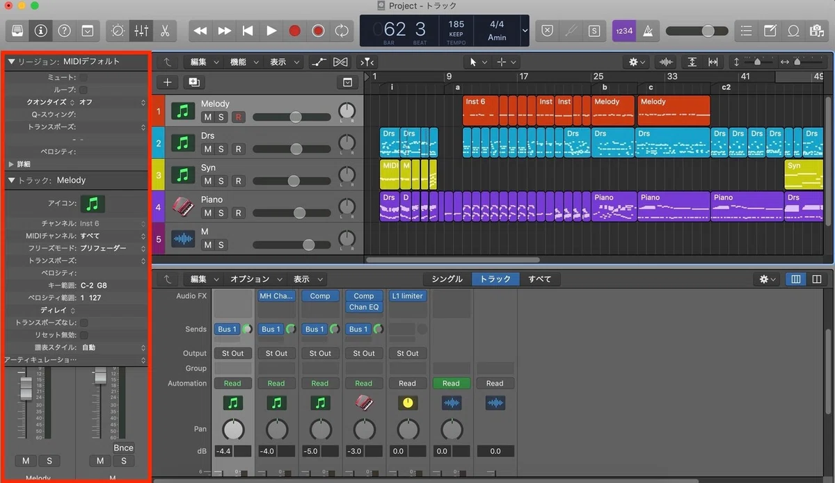Start playback with Play button
Image resolution: width=835 pixels, height=483 pixels.
click(x=271, y=31)
